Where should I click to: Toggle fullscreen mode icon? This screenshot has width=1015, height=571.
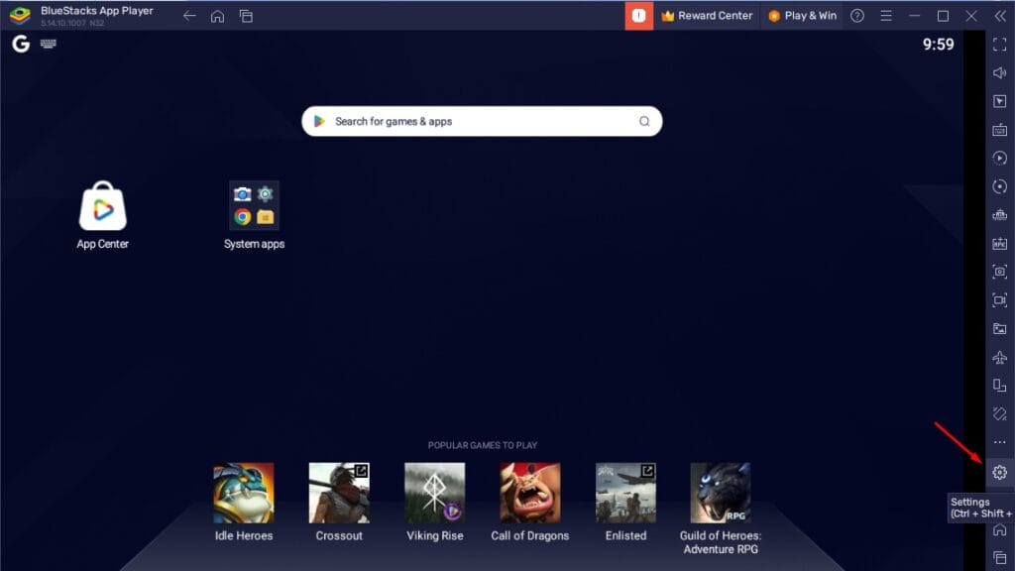(999, 45)
